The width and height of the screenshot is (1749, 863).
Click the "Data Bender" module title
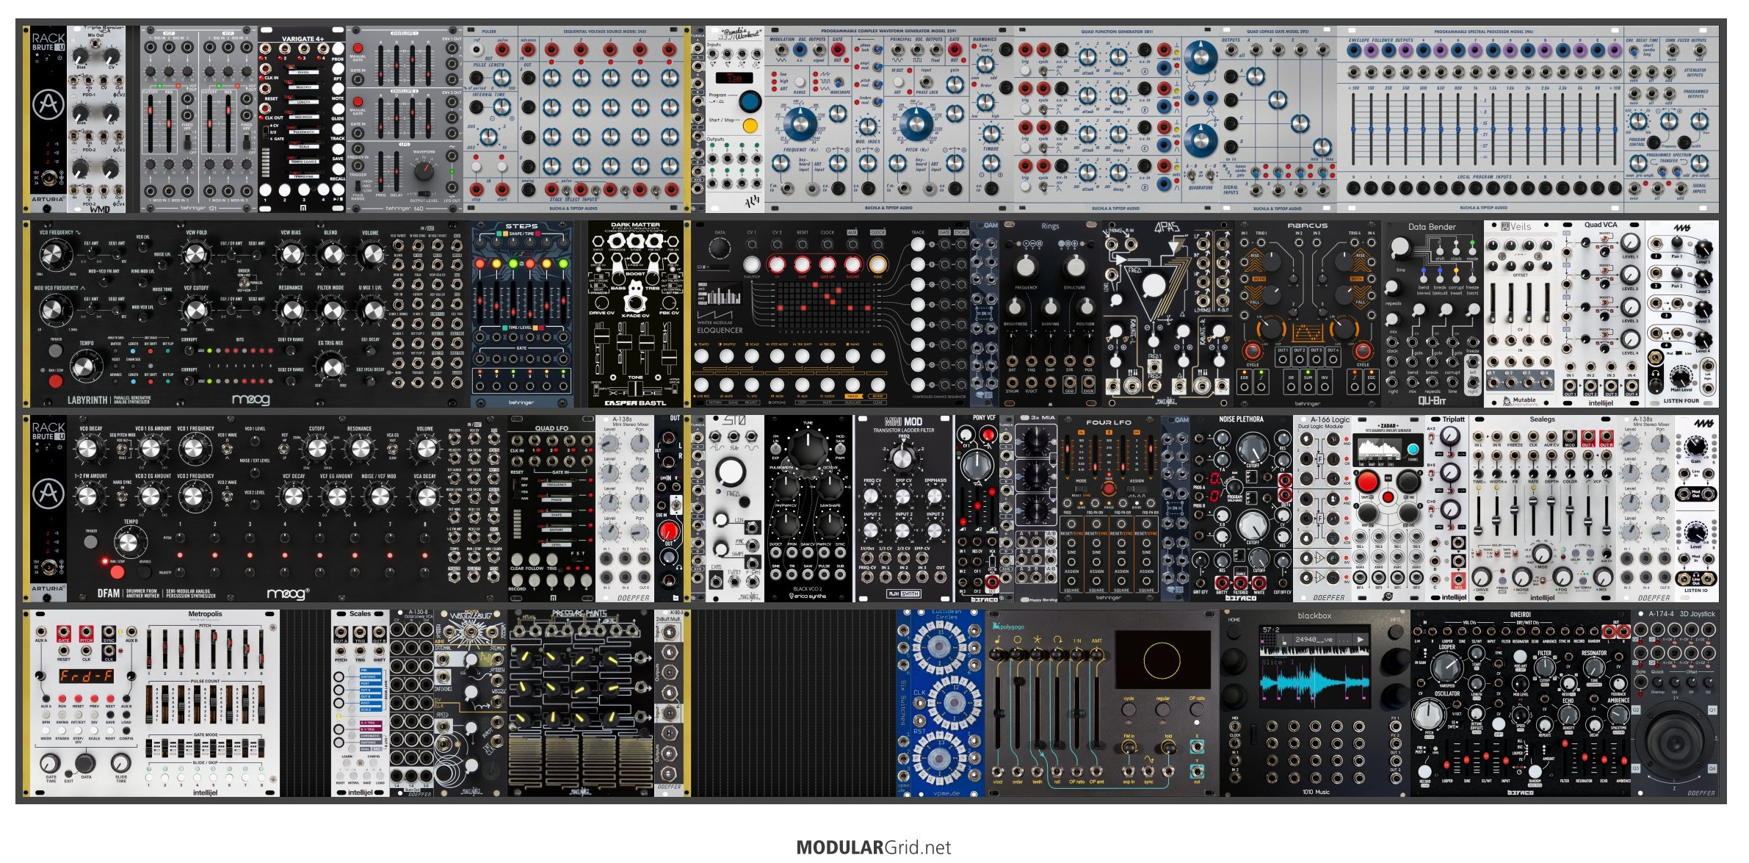[x=1432, y=227]
